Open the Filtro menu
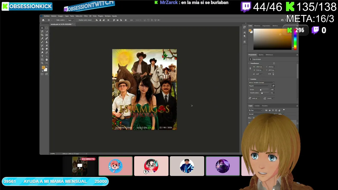Viewport: 338px width, 190px height. coord(86,16)
